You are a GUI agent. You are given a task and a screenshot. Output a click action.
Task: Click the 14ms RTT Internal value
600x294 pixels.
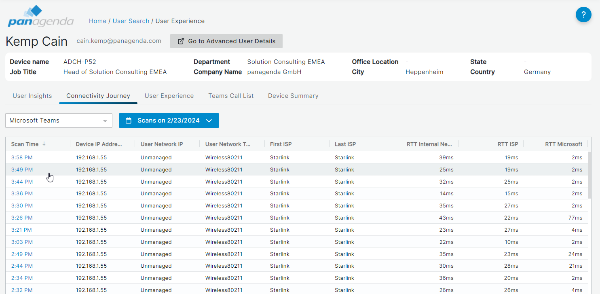[x=447, y=193]
